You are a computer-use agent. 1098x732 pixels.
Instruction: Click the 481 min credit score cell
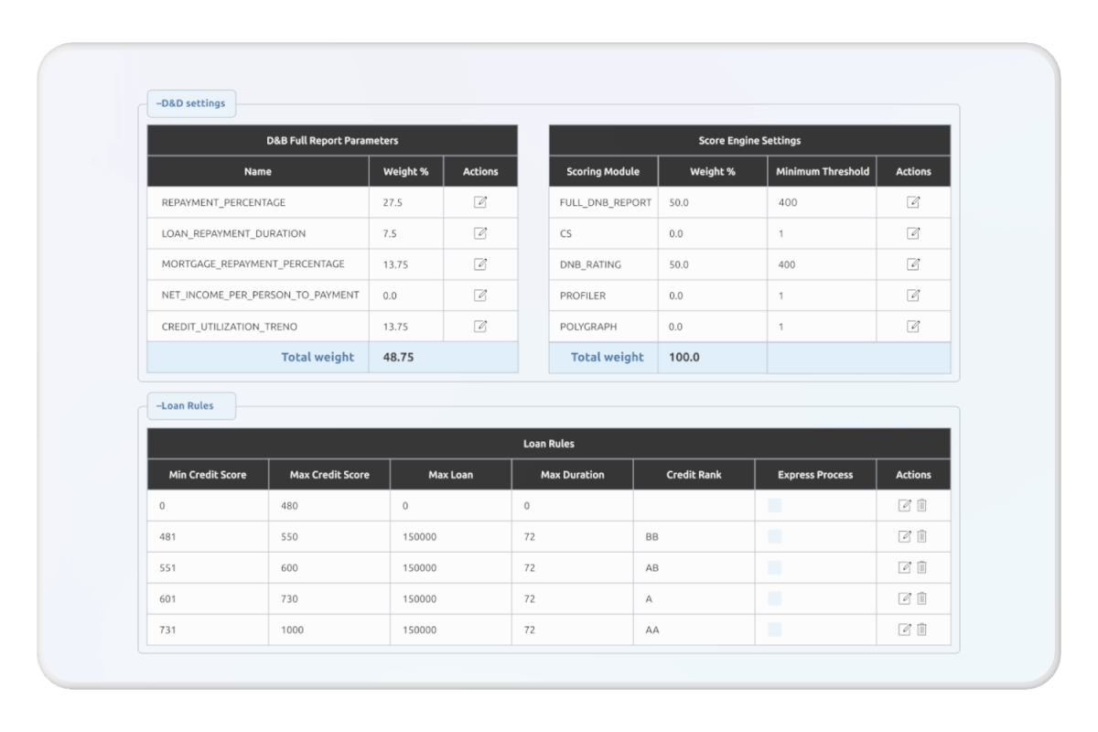coord(208,536)
